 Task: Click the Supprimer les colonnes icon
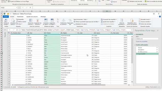click(38, 20)
